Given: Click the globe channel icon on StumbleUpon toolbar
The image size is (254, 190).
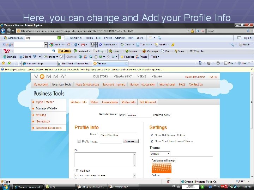Looking at the screenshot, I should click(x=80, y=57).
